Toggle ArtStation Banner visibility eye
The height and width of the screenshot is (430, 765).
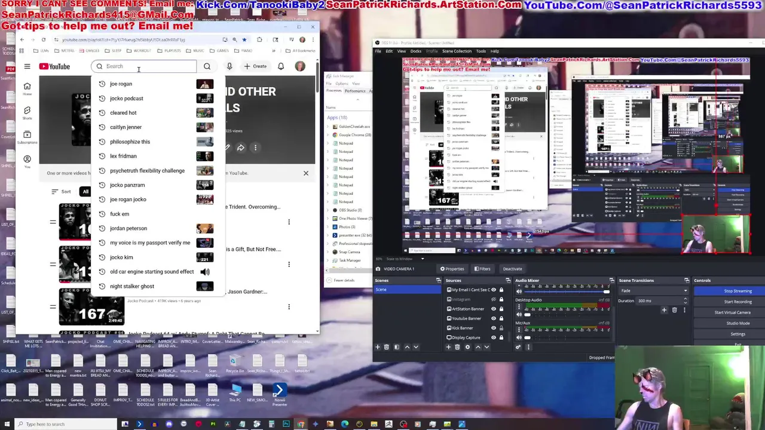point(494,309)
